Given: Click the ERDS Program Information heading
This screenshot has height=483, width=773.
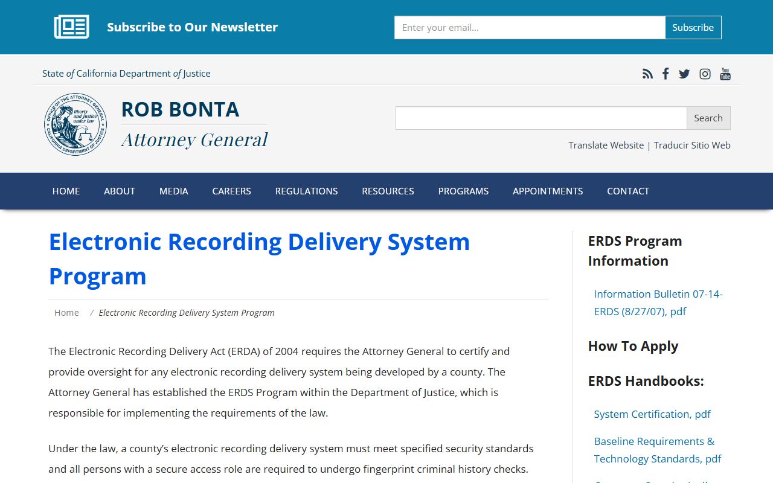Looking at the screenshot, I should click(x=635, y=251).
